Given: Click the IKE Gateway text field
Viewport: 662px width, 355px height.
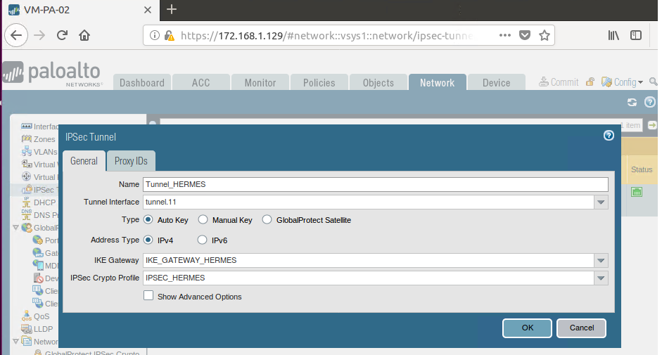Looking at the screenshot, I should 369,260.
